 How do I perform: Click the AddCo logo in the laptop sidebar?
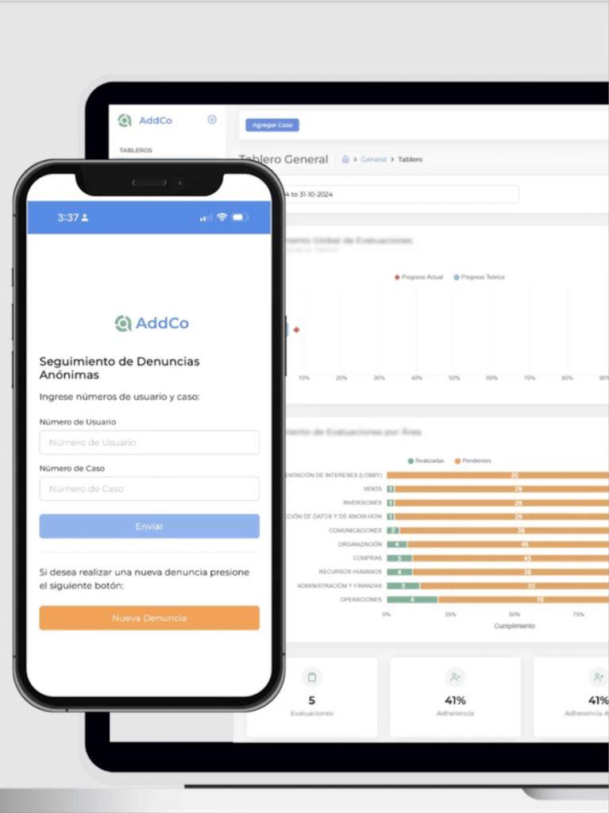[x=145, y=121]
